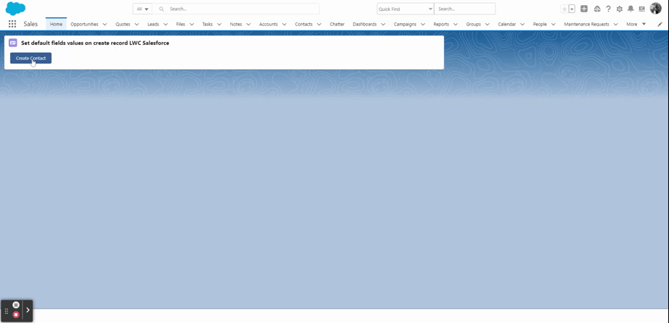Expand the Opportunities tab chevron
Image resolution: width=669 pixels, height=323 pixels.
click(104, 25)
